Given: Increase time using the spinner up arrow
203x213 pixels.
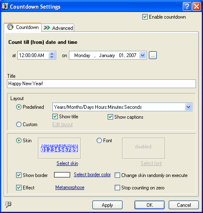Looking at the screenshot, I should [52, 54].
